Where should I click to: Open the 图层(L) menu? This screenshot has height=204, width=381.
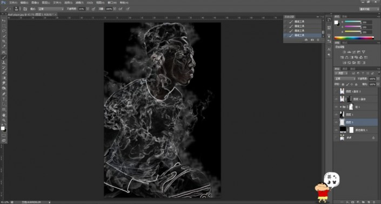point(46,3)
